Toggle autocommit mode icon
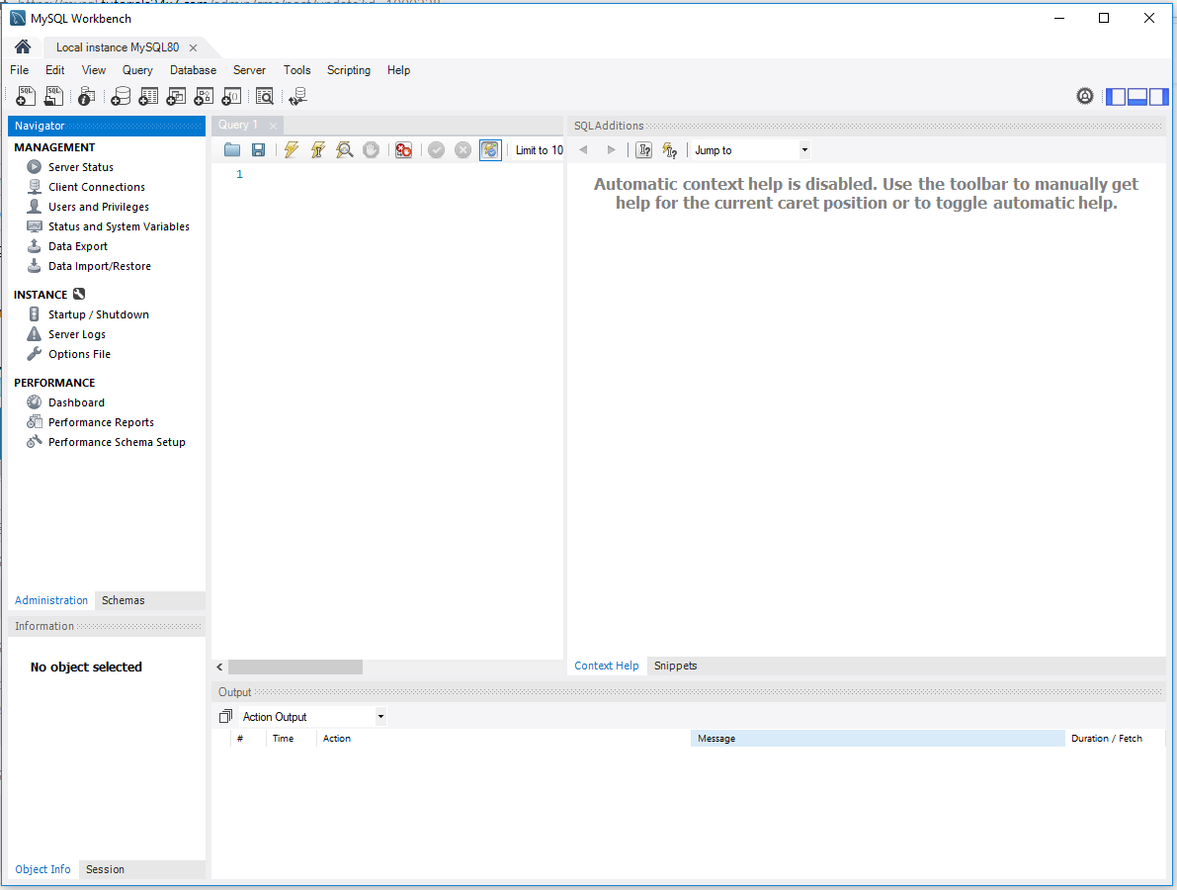 pos(490,150)
